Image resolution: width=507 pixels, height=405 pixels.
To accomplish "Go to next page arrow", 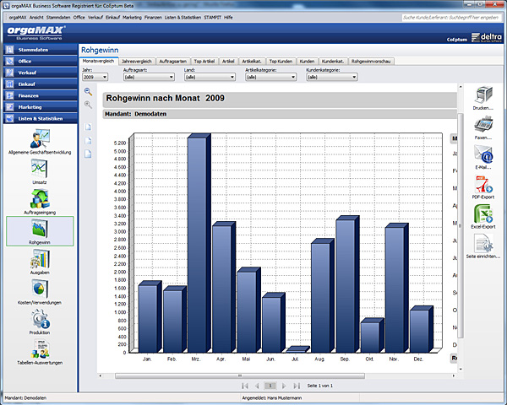I will 284,386.
